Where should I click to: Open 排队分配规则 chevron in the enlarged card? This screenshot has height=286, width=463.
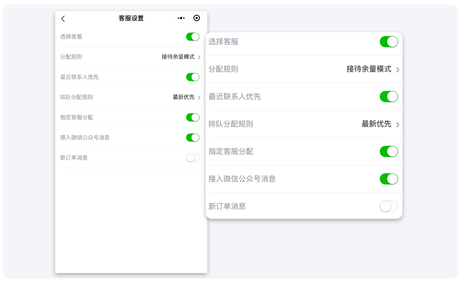pyautogui.click(x=398, y=125)
